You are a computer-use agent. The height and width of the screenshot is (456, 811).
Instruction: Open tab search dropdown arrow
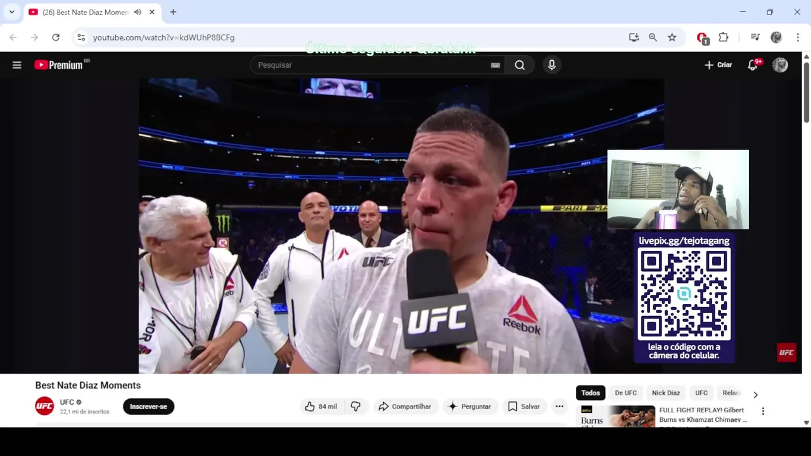[11, 12]
